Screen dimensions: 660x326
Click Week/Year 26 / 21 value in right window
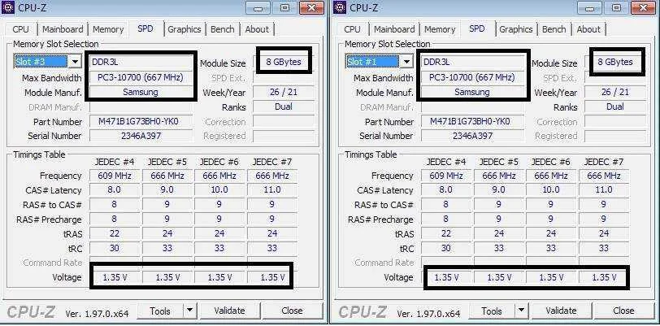[615, 92]
